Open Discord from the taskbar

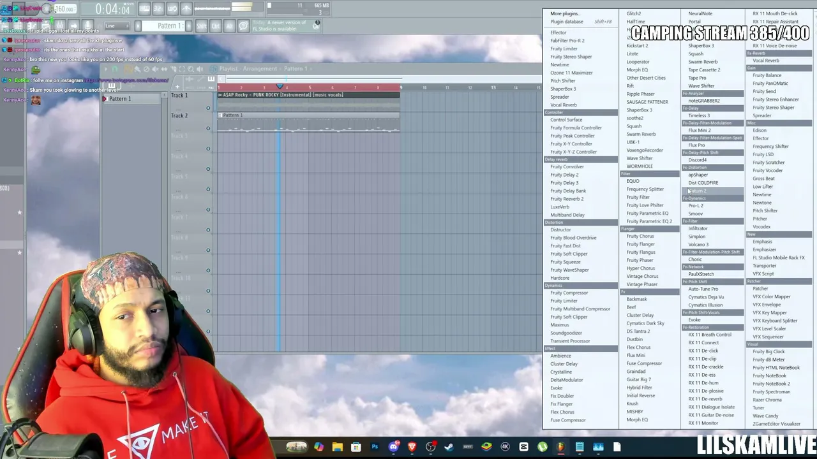click(393, 447)
